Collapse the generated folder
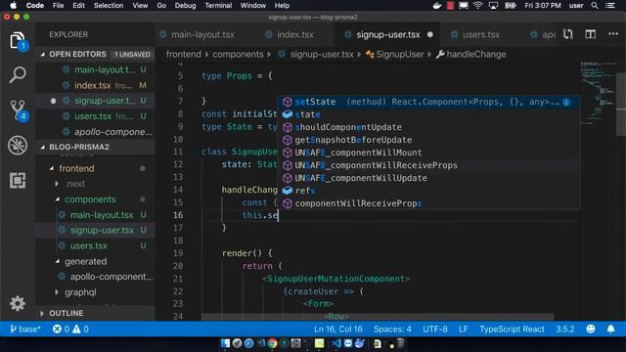Viewport: 626px width, 352px height. click(57, 262)
